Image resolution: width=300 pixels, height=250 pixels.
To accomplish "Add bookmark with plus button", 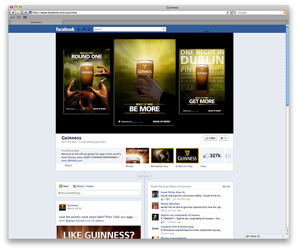I will [25, 13].
